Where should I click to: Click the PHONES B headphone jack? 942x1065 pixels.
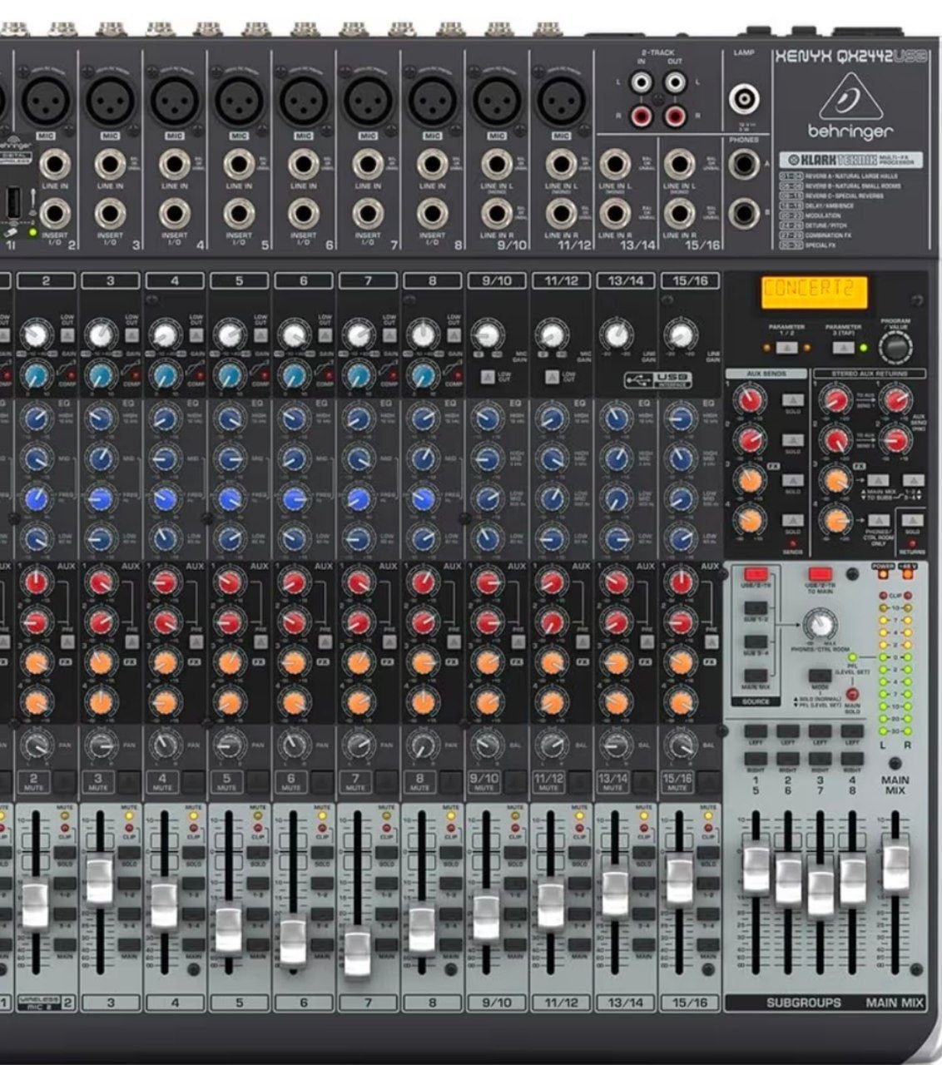743,214
